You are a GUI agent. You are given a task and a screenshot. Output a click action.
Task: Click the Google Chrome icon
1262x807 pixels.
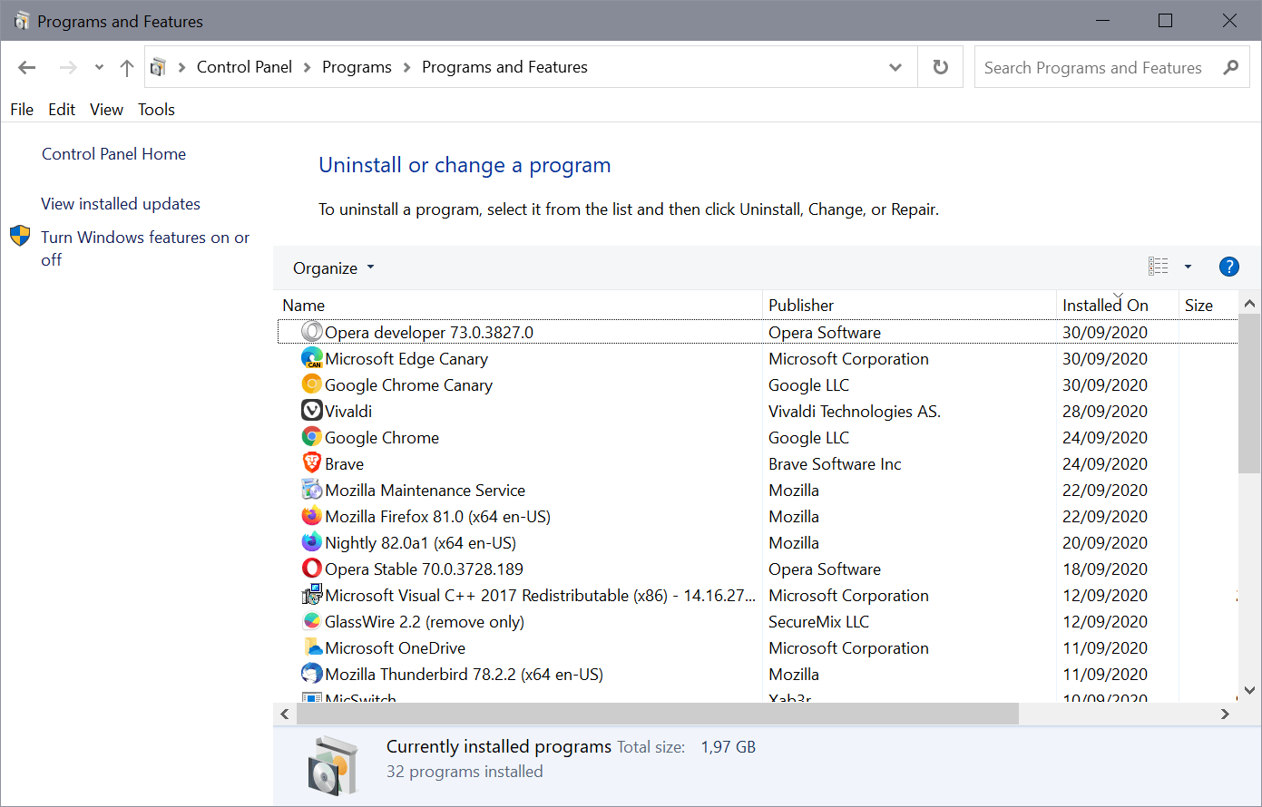[313, 437]
